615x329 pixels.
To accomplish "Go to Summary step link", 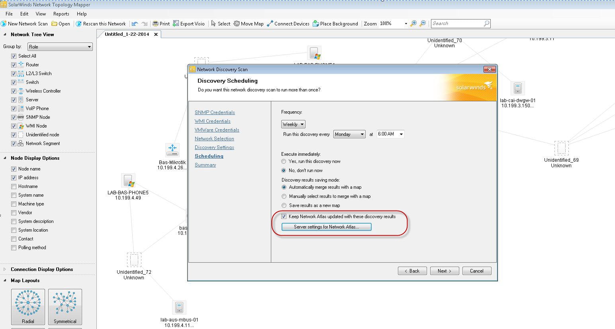I will click(x=205, y=165).
